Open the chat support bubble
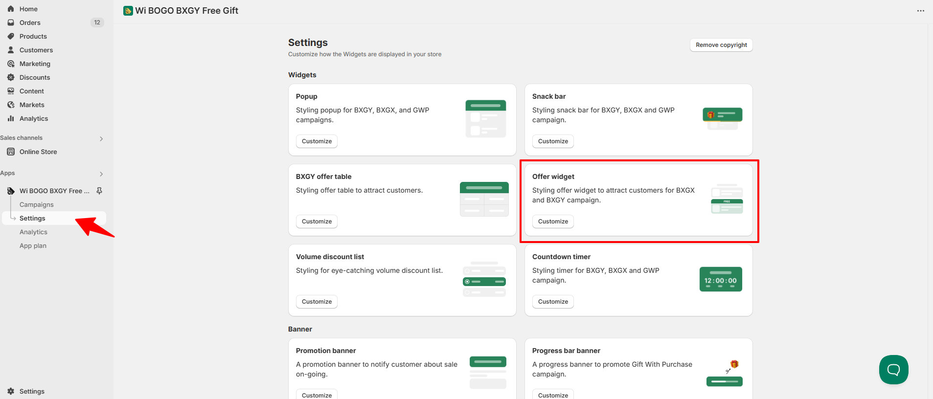Screen dimensions: 933x399 893,370
